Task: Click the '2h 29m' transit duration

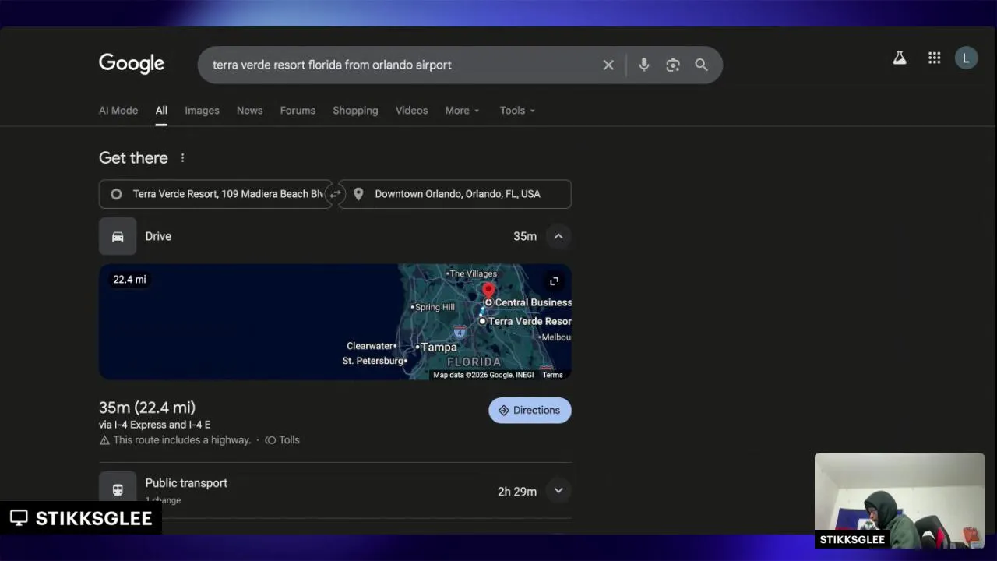Action: click(x=517, y=492)
